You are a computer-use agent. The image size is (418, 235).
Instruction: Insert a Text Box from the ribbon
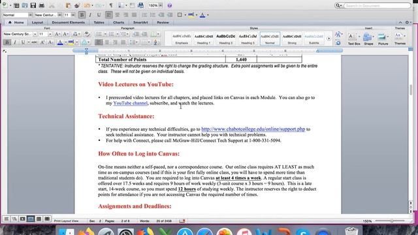click(354, 39)
